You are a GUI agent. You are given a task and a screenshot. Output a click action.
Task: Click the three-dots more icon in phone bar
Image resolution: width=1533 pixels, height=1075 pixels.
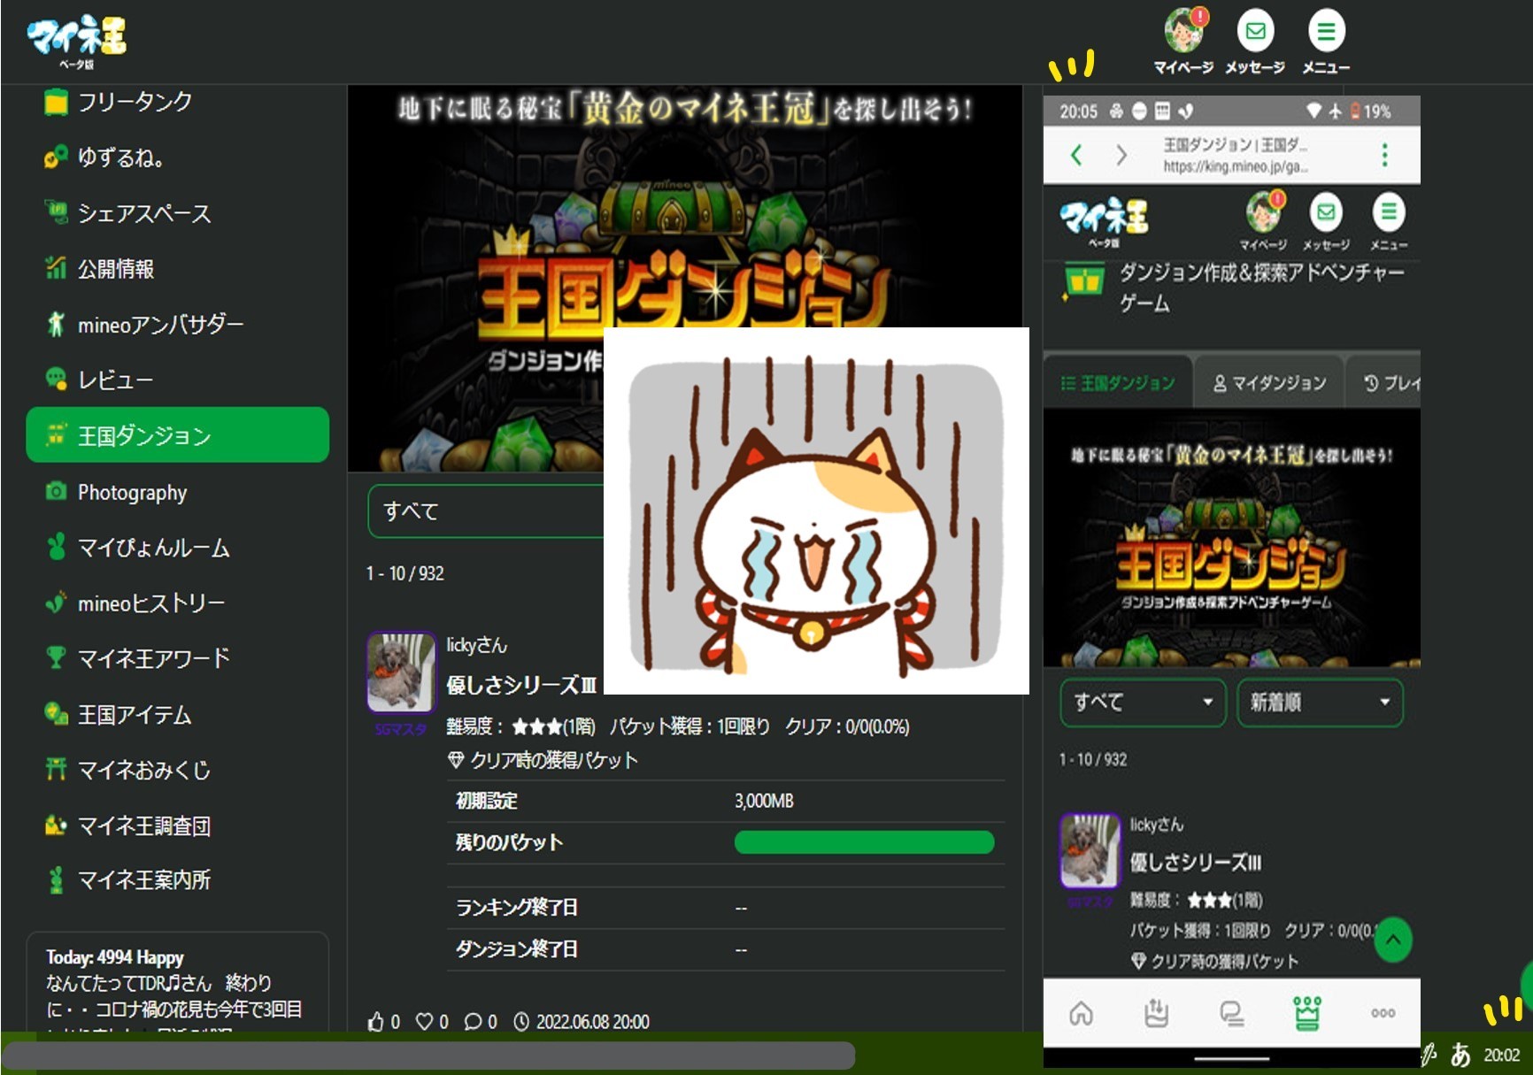pos(1383,1013)
